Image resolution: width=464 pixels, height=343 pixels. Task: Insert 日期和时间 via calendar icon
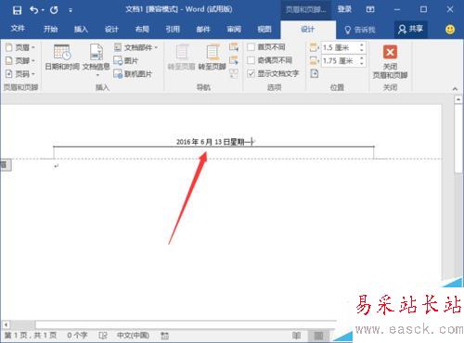(62, 57)
